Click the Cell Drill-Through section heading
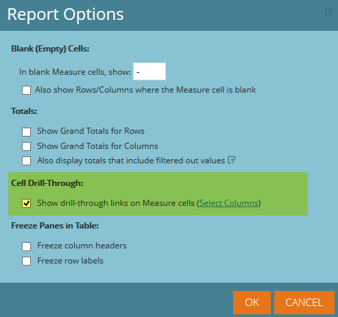The height and width of the screenshot is (317, 338). pyautogui.click(x=47, y=183)
